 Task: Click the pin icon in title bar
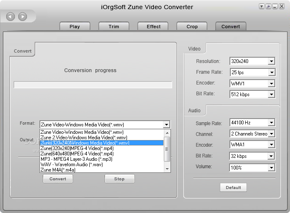268,7
